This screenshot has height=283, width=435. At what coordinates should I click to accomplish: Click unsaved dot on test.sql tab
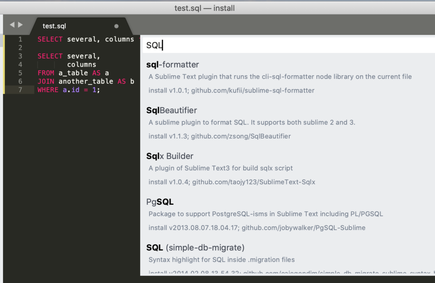click(x=116, y=26)
